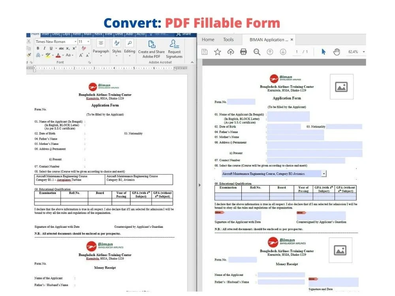The width and height of the screenshot is (395, 296).
Task: Toggle Italic formatting in Word ribbon
Action: (45, 48)
